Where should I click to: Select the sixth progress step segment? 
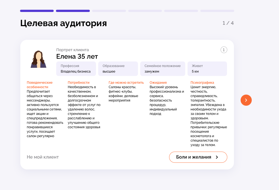pos(217,11)
